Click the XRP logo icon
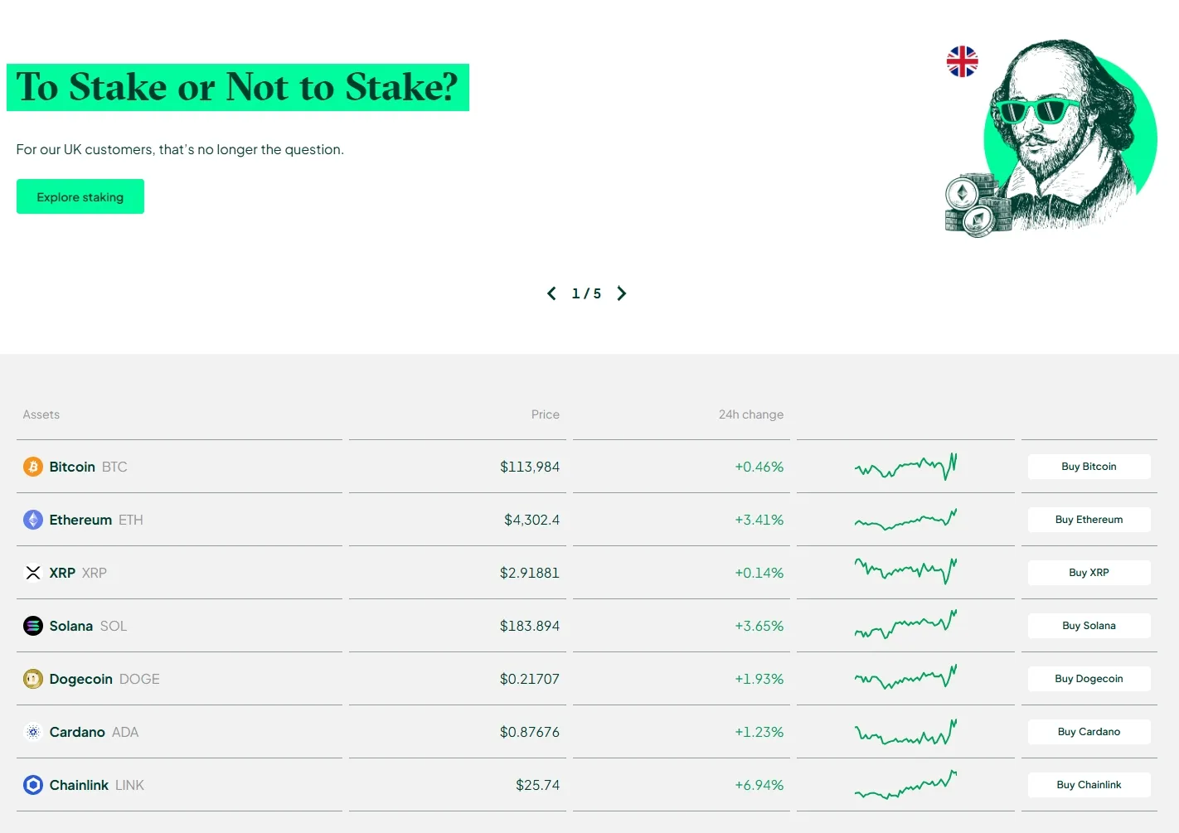 (33, 573)
